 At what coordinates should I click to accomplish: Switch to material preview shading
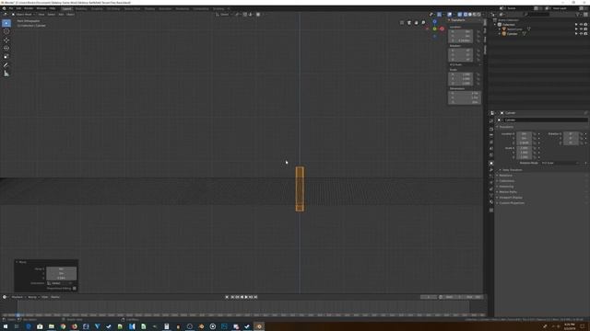[475, 15]
